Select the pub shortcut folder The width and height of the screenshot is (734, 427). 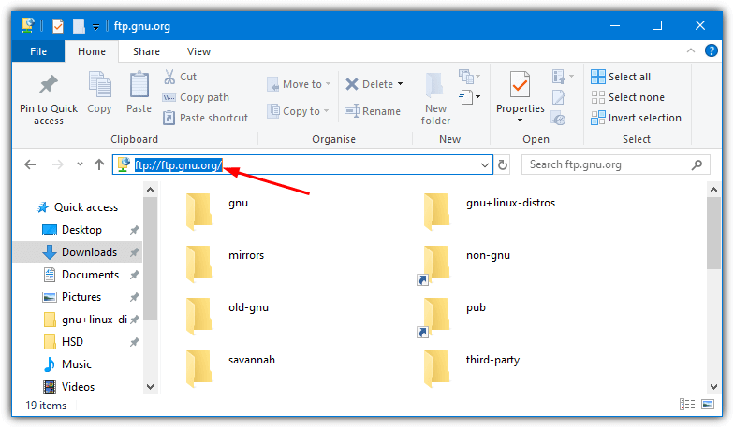point(451,318)
